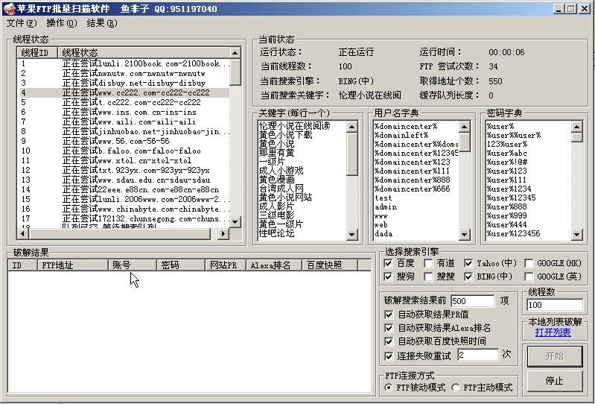Viewport: 595px width, 404px height.
Task: Click username dictionary scroll up arrow
Action: [465, 127]
